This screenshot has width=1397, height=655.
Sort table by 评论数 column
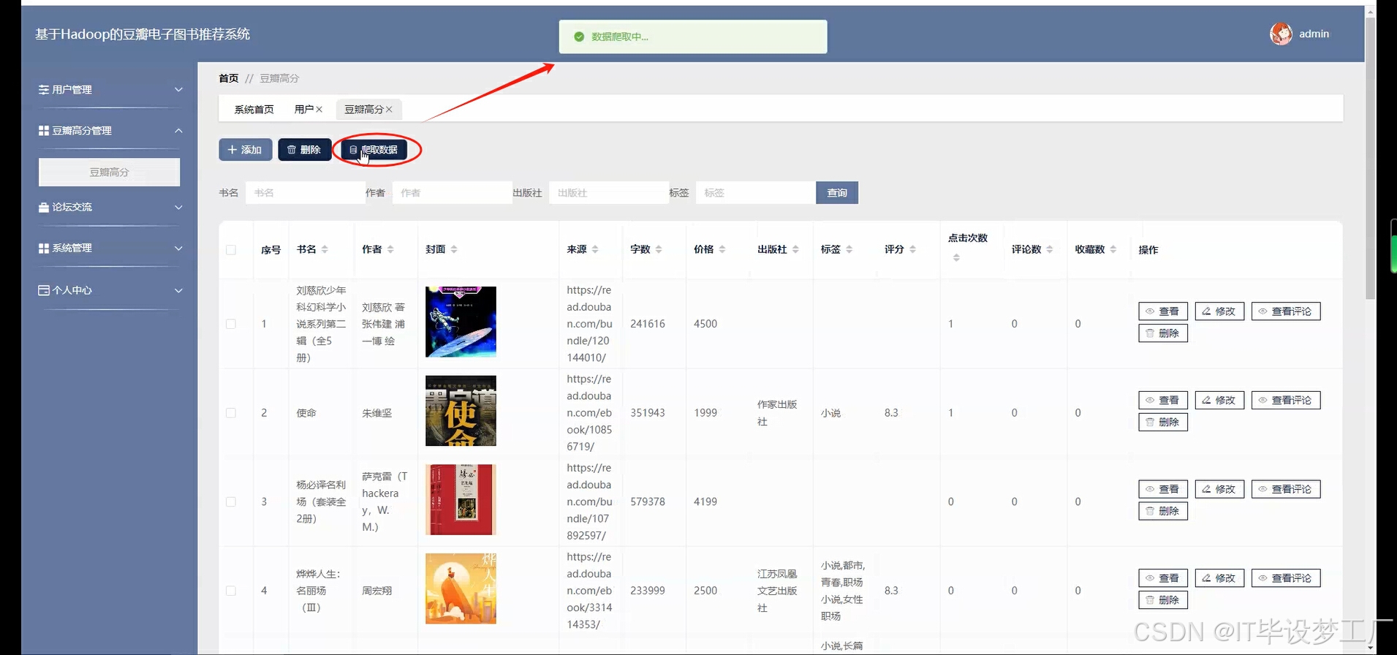coord(1050,249)
